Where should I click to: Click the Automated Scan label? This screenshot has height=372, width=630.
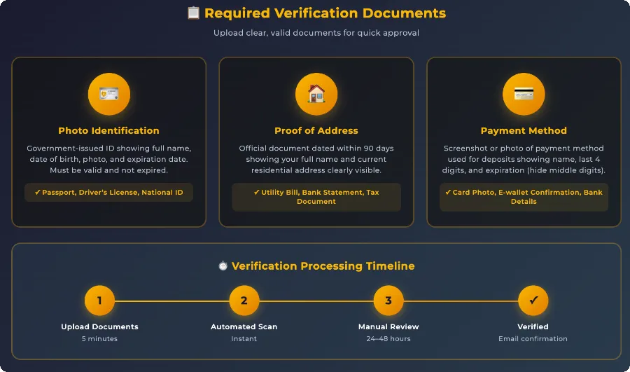click(x=244, y=326)
